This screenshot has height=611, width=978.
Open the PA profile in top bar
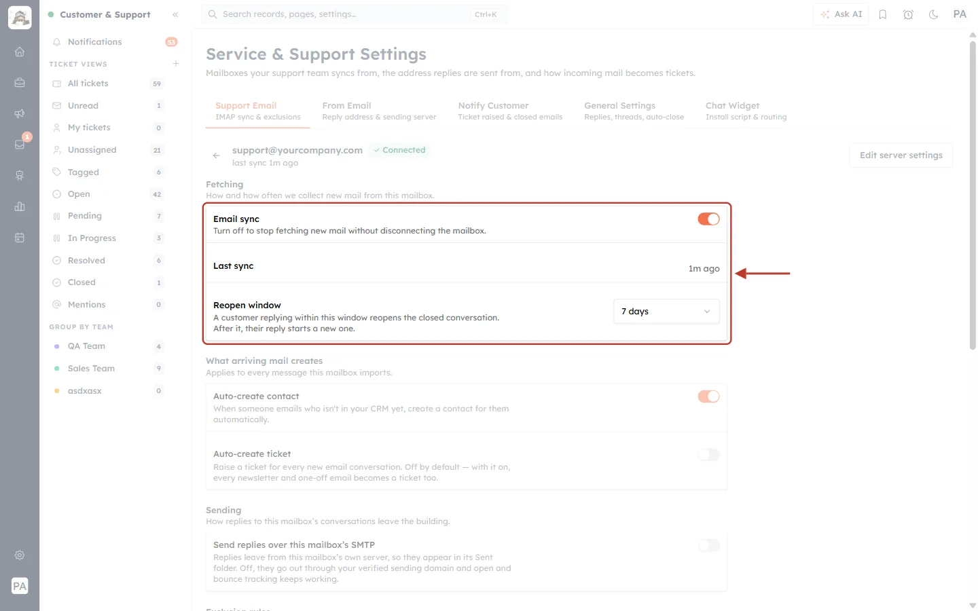coord(960,14)
